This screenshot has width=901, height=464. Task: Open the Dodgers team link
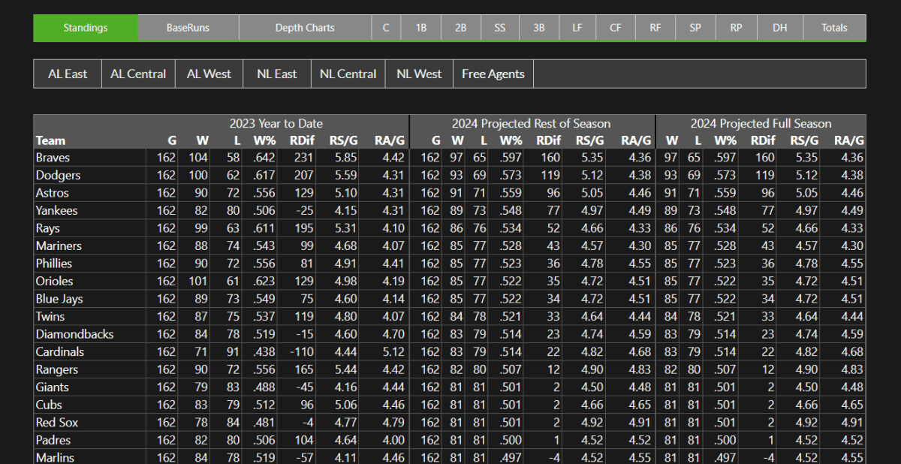tap(58, 175)
